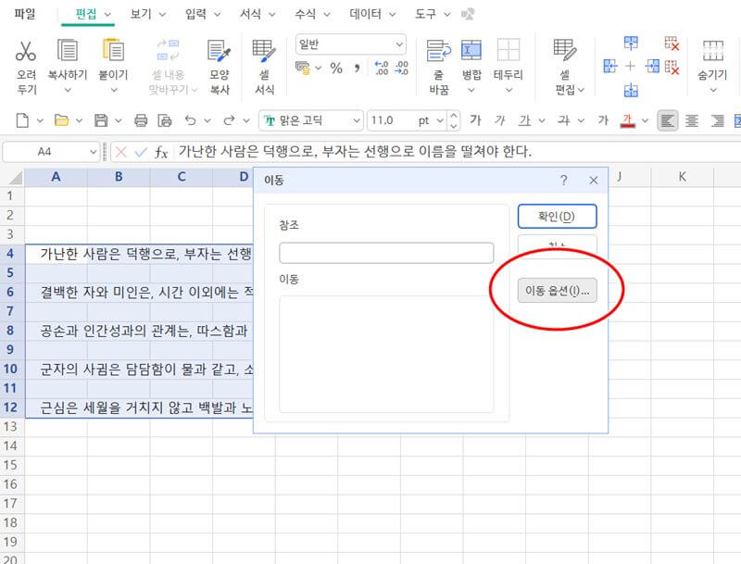Click the font color 가 red swatch

(627, 121)
